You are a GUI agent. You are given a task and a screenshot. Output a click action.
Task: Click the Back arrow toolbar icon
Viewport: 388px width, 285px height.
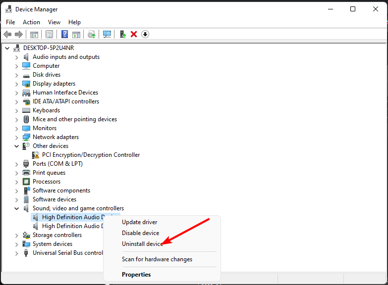click(x=7, y=34)
